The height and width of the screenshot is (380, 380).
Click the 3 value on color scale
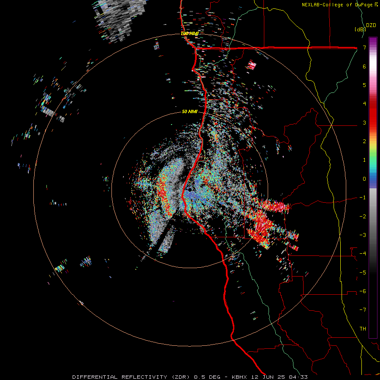pyautogui.click(x=364, y=122)
